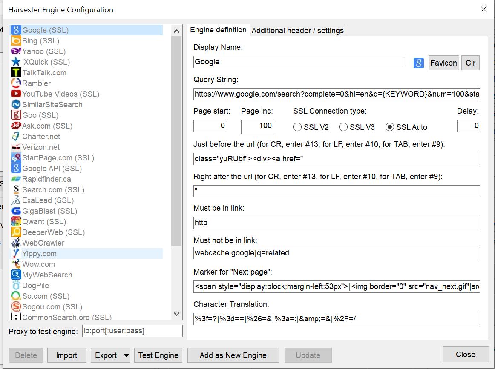Click the Character Translation field
This screenshot has width=495, height=369.
[x=337, y=319]
